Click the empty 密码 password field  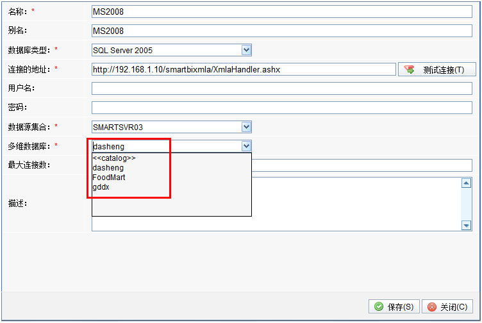click(x=282, y=108)
